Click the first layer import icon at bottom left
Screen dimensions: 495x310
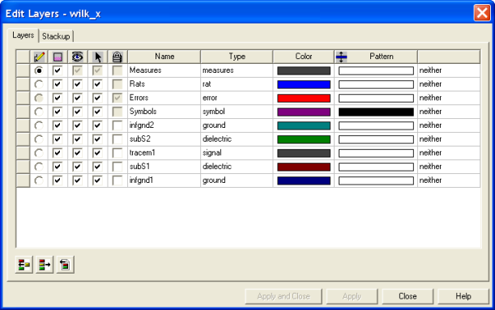click(x=24, y=265)
